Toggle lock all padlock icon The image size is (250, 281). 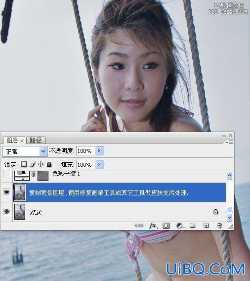(x=49, y=164)
